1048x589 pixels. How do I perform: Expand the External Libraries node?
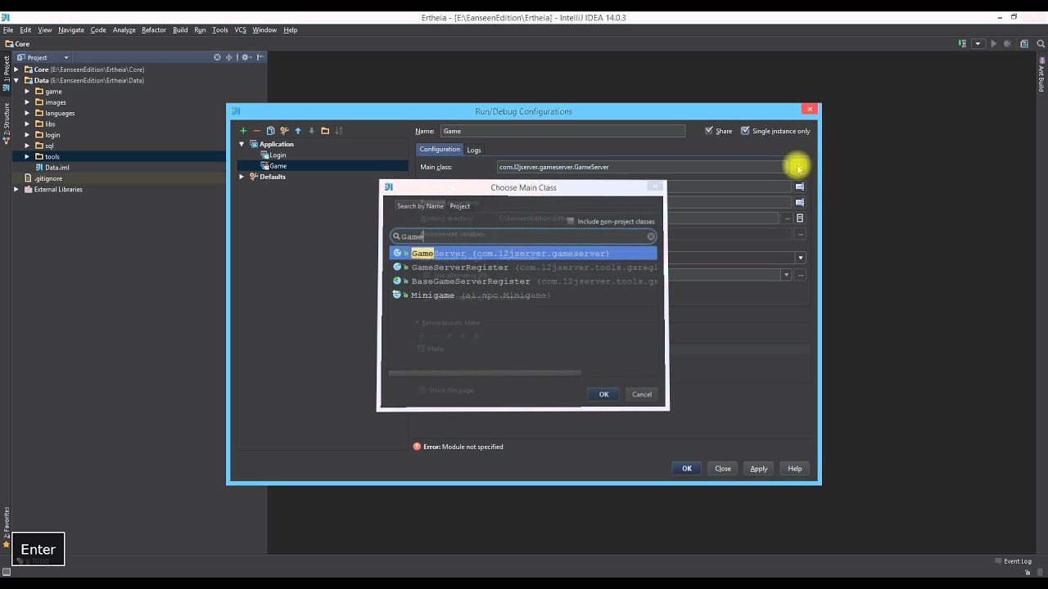pos(16,189)
